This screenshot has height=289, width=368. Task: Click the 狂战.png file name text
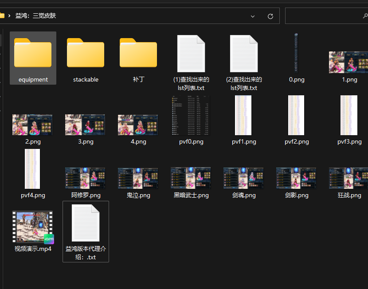[x=349, y=195]
